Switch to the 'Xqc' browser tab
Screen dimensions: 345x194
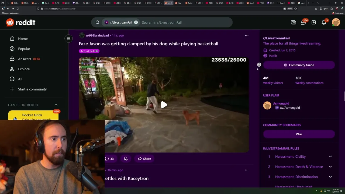[282, 3]
